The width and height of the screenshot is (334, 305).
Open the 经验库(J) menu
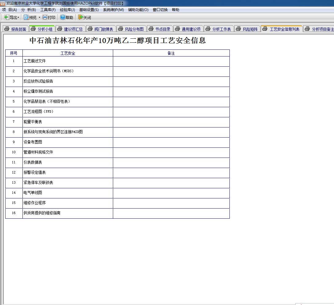pos(67,10)
